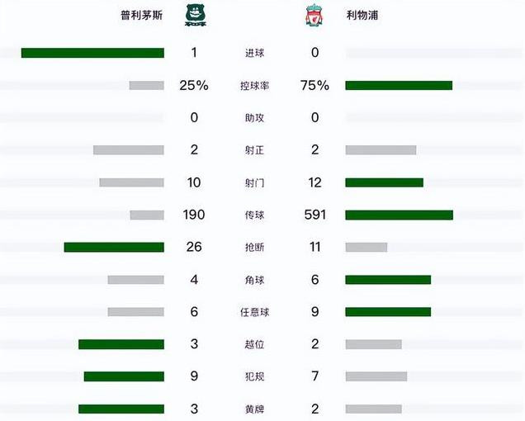
Task: Click the Plymouth Argyle club crest
Action: pos(196,16)
